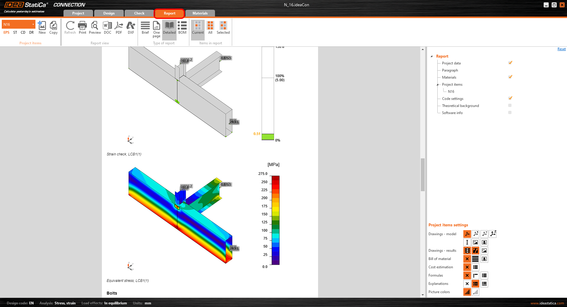The width and height of the screenshot is (567, 307).
Task: Collapse the Project items tree node
Action: click(438, 85)
